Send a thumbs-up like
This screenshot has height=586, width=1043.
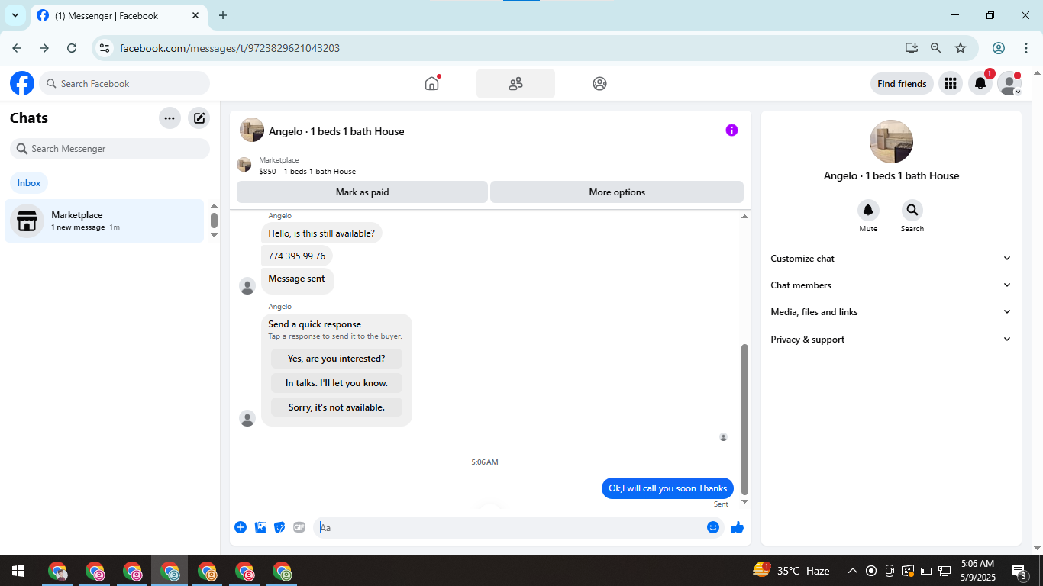(x=738, y=527)
